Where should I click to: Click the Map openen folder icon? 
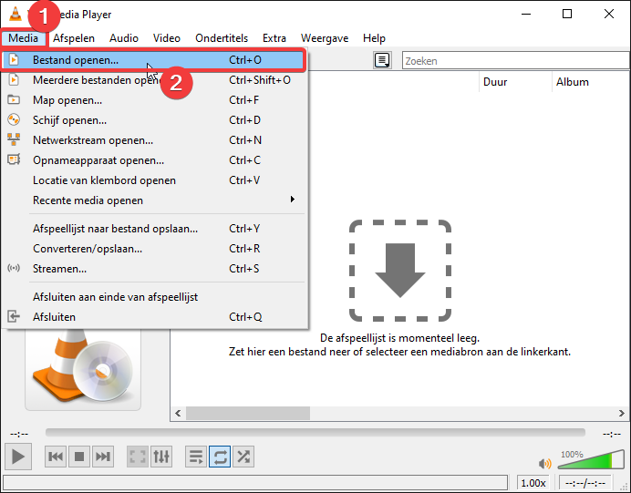pyautogui.click(x=14, y=99)
